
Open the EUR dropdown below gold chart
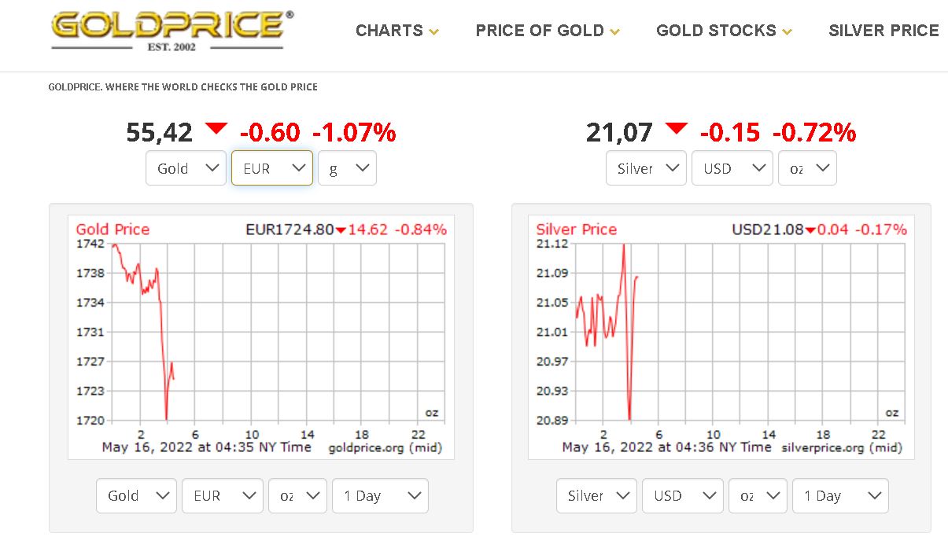(x=223, y=496)
